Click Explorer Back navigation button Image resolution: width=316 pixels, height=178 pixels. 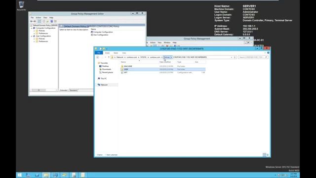tap(98, 57)
